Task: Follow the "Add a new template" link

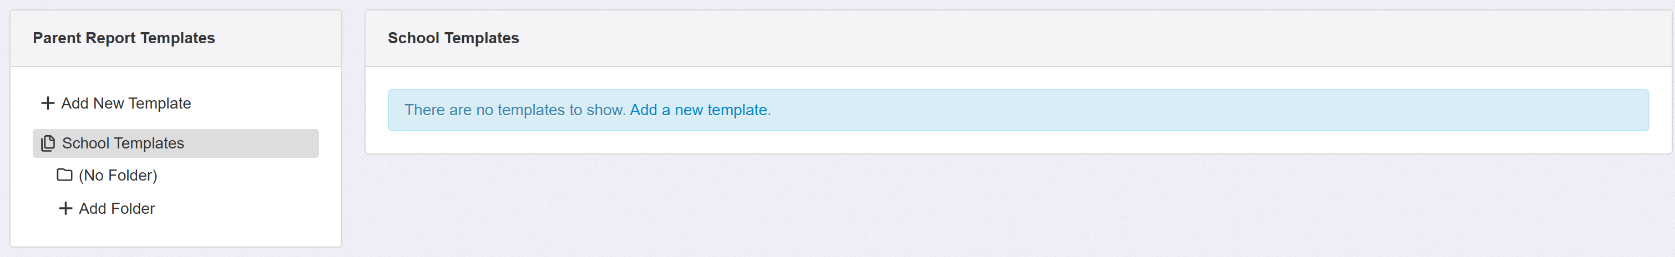Action: (x=699, y=110)
